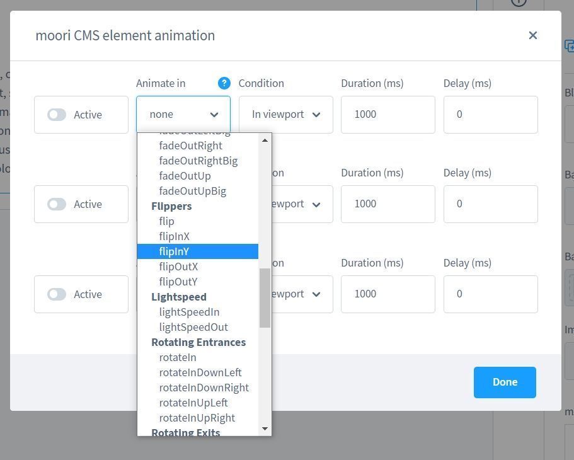Choose the flipOutX option
This screenshot has width=574, height=460.
point(178,267)
